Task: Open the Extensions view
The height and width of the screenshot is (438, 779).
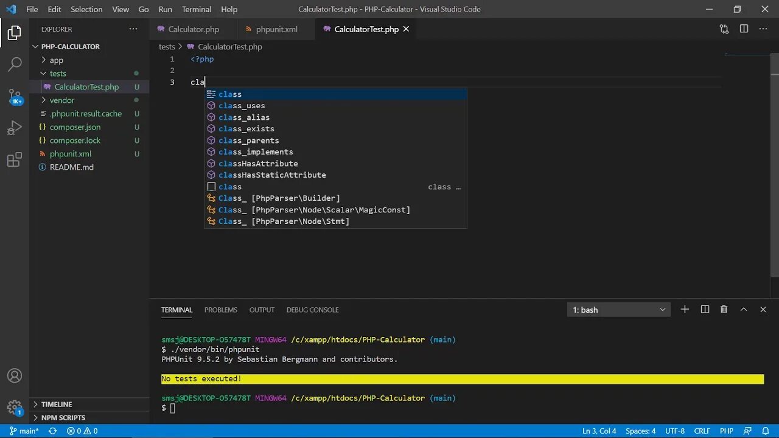Action: (x=15, y=160)
